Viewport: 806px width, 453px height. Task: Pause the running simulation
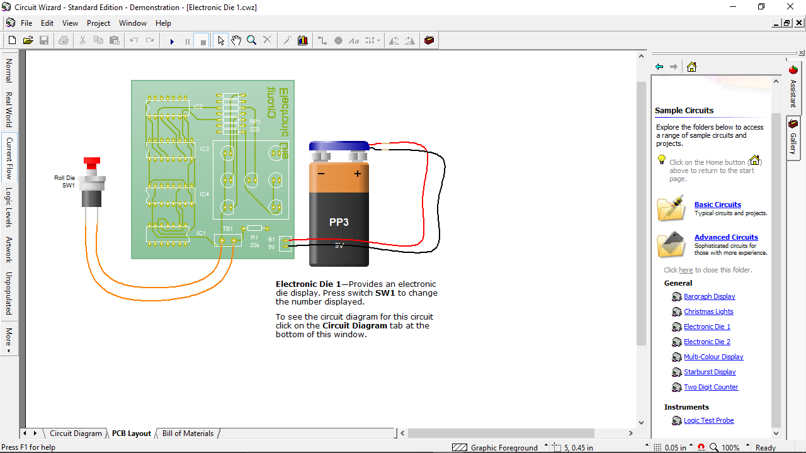click(x=188, y=40)
